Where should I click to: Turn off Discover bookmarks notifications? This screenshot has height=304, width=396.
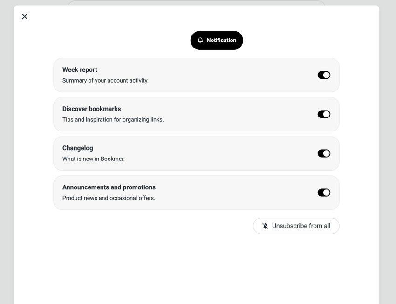point(324,114)
